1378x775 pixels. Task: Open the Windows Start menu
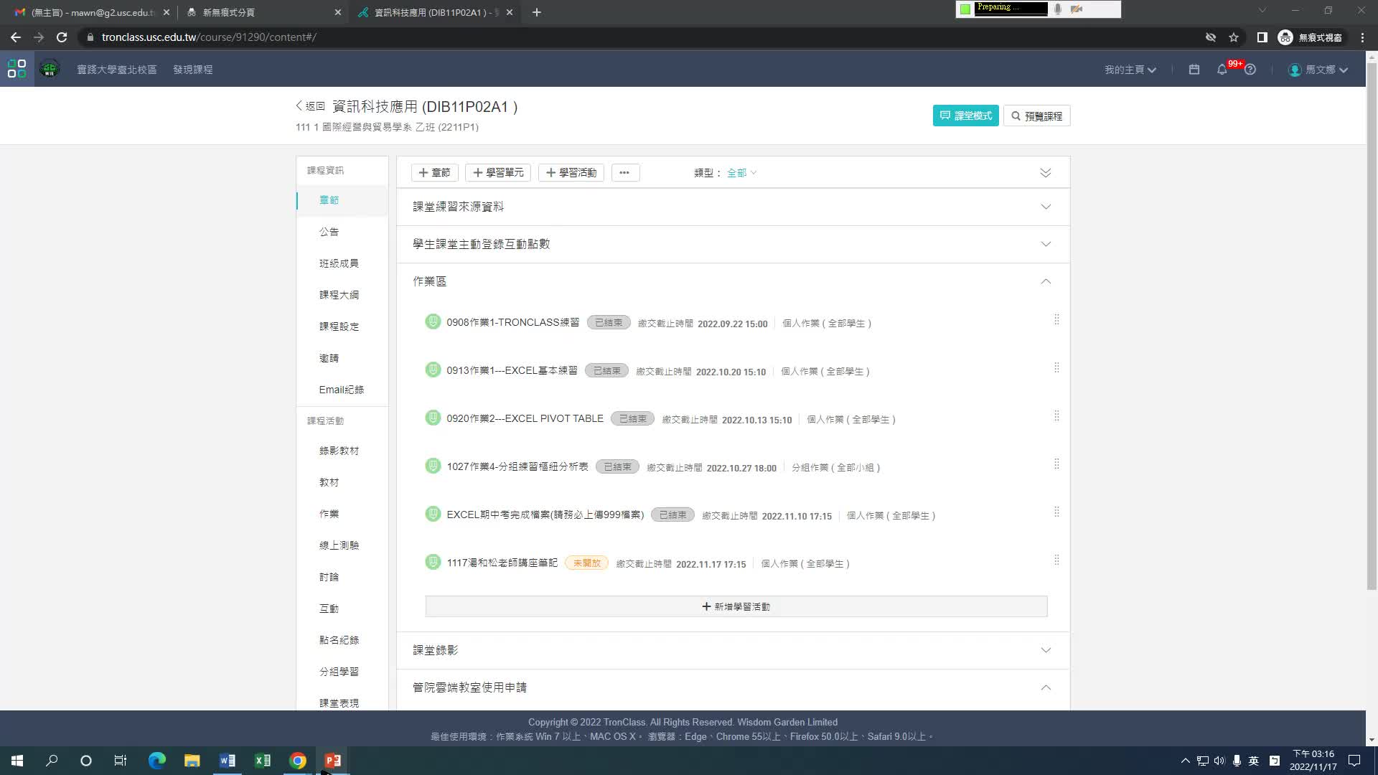pos(17,761)
